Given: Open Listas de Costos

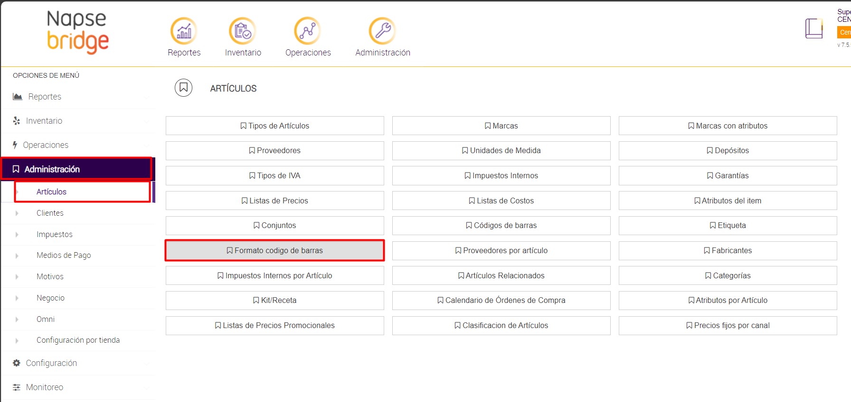Looking at the screenshot, I should click(501, 201).
